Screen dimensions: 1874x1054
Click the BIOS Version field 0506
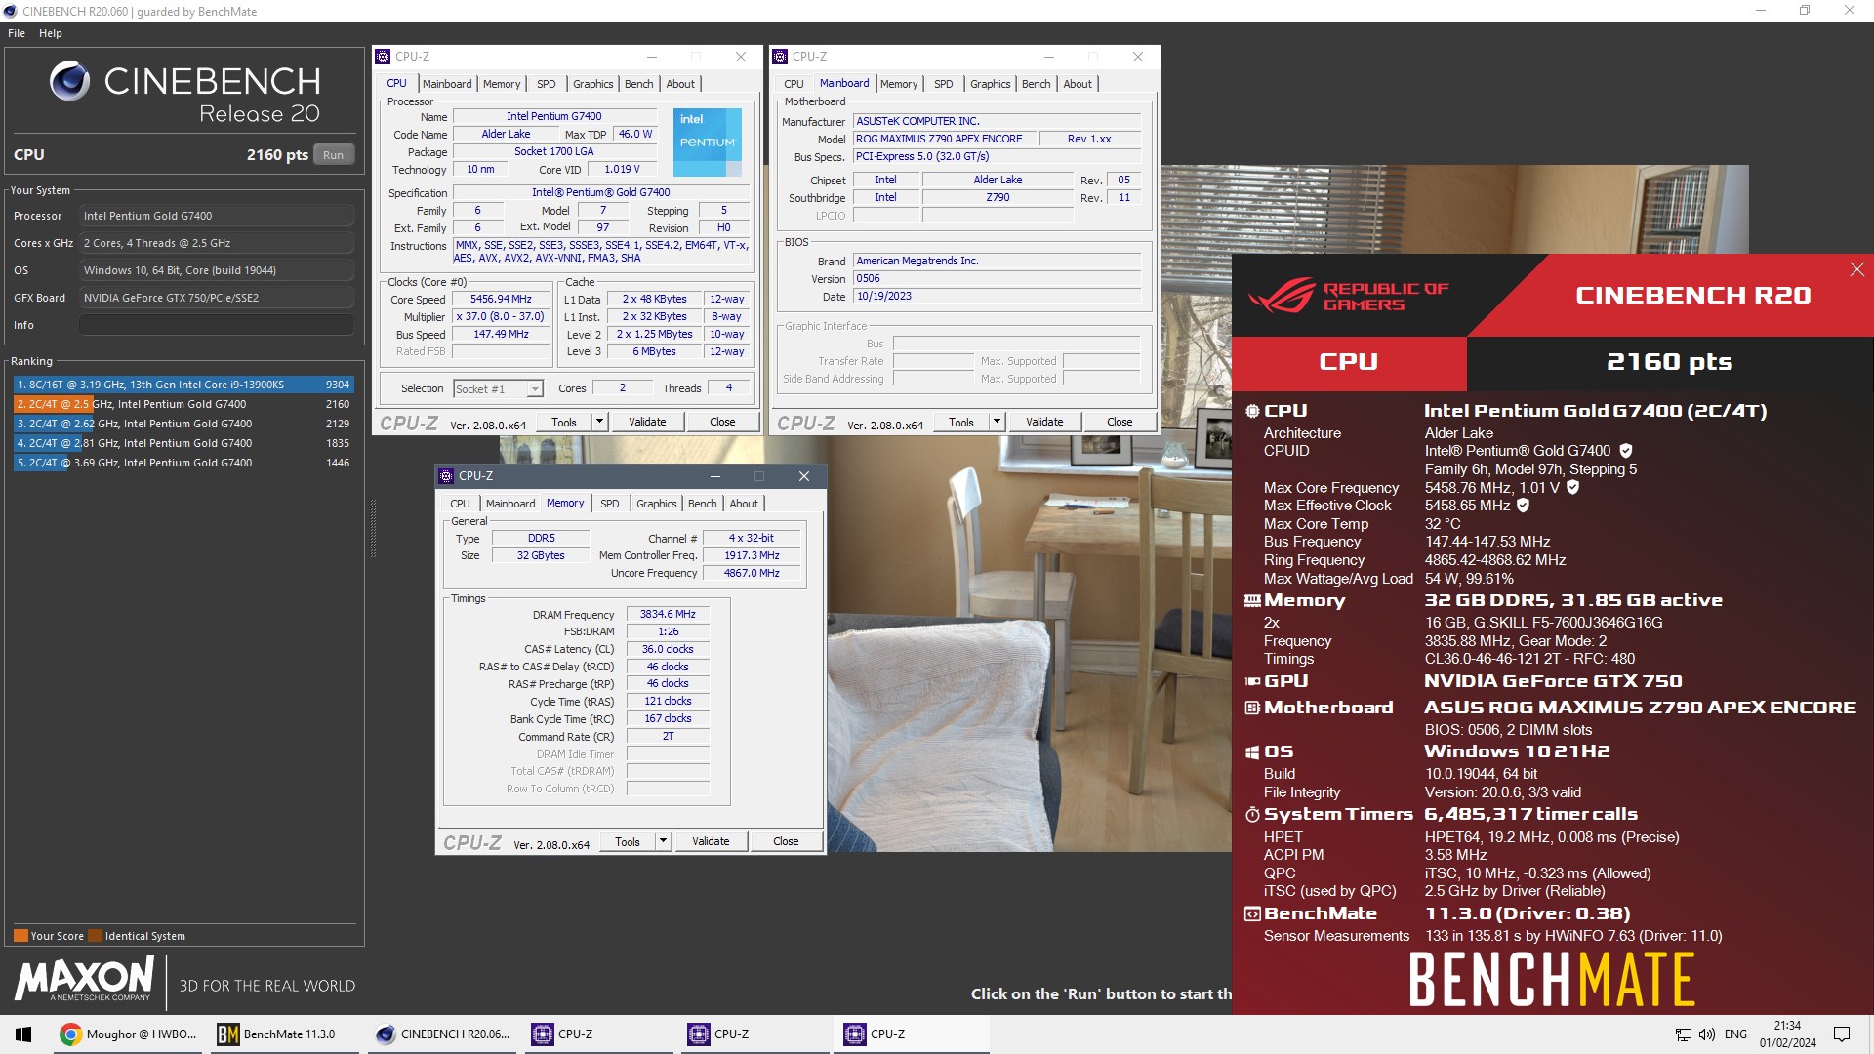click(997, 278)
